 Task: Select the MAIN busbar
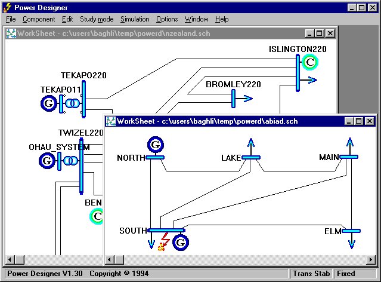point(349,157)
